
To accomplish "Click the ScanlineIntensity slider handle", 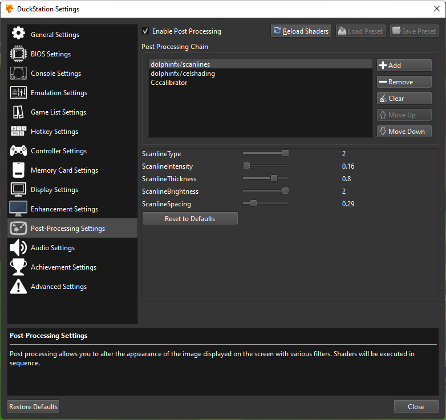I will pyautogui.click(x=246, y=166).
